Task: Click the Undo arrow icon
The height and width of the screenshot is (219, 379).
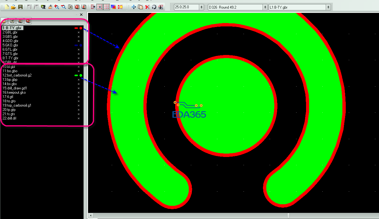Action: pyautogui.click(x=29, y=7)
